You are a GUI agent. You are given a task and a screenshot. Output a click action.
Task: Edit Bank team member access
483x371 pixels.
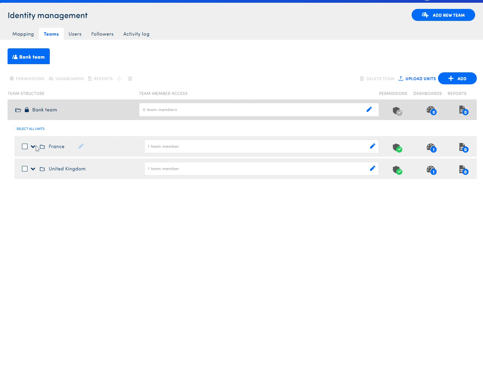pos(369,110)
